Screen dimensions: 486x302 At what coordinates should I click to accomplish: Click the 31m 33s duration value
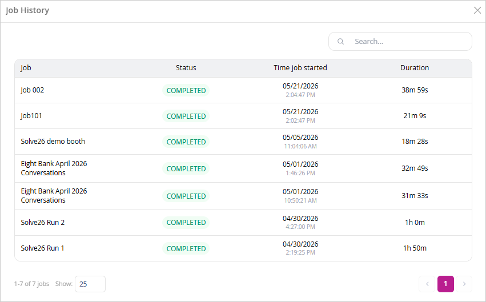[x=415, y=196]
